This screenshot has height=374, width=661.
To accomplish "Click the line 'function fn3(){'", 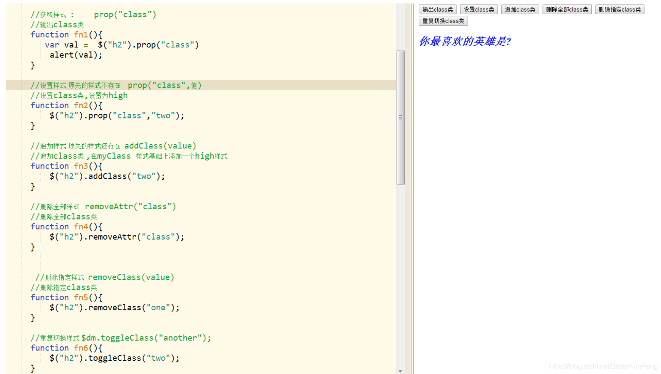I will 66,166.
